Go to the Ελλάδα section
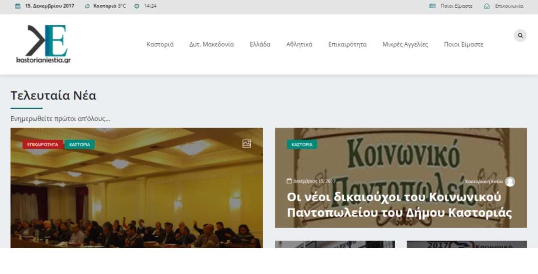 pyautogui.click(x=260, y=44)
